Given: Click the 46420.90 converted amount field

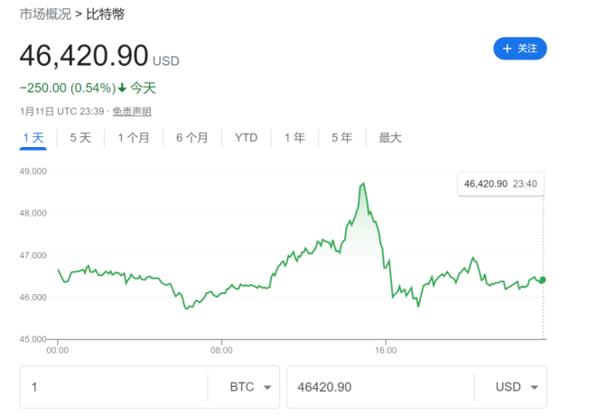Looking at the screenshot, I should (x=379, y=387).
